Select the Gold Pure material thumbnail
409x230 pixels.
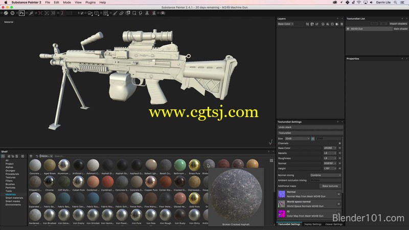point(194,199)
